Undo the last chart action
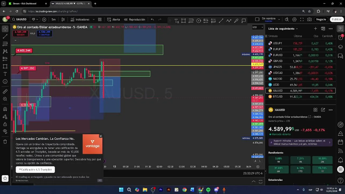This screenshot has height=194, width=345. [x=152, y=19]
